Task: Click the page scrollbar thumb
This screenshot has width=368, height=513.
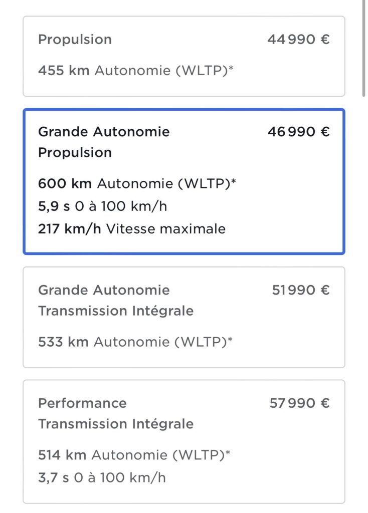Action: [x=364, y=48]
